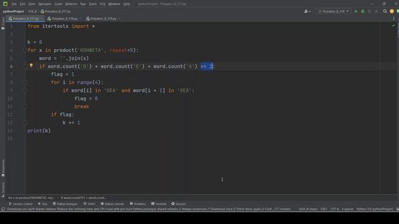The image size is (399, 224).
Task: Open the Services tool window
Action: click(x=179, y=204)
